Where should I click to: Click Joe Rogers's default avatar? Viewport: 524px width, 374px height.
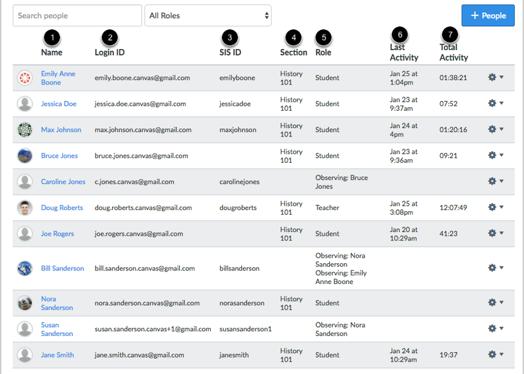(x=25, y=234)
